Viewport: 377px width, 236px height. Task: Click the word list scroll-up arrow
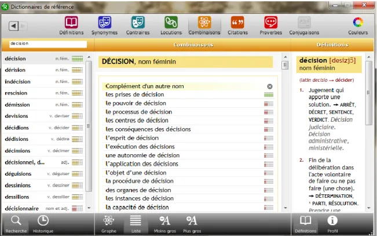click(89, 57)
